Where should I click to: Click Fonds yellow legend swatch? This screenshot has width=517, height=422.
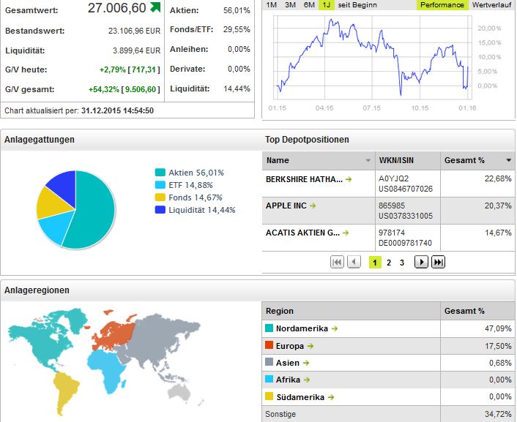(160, 197)
